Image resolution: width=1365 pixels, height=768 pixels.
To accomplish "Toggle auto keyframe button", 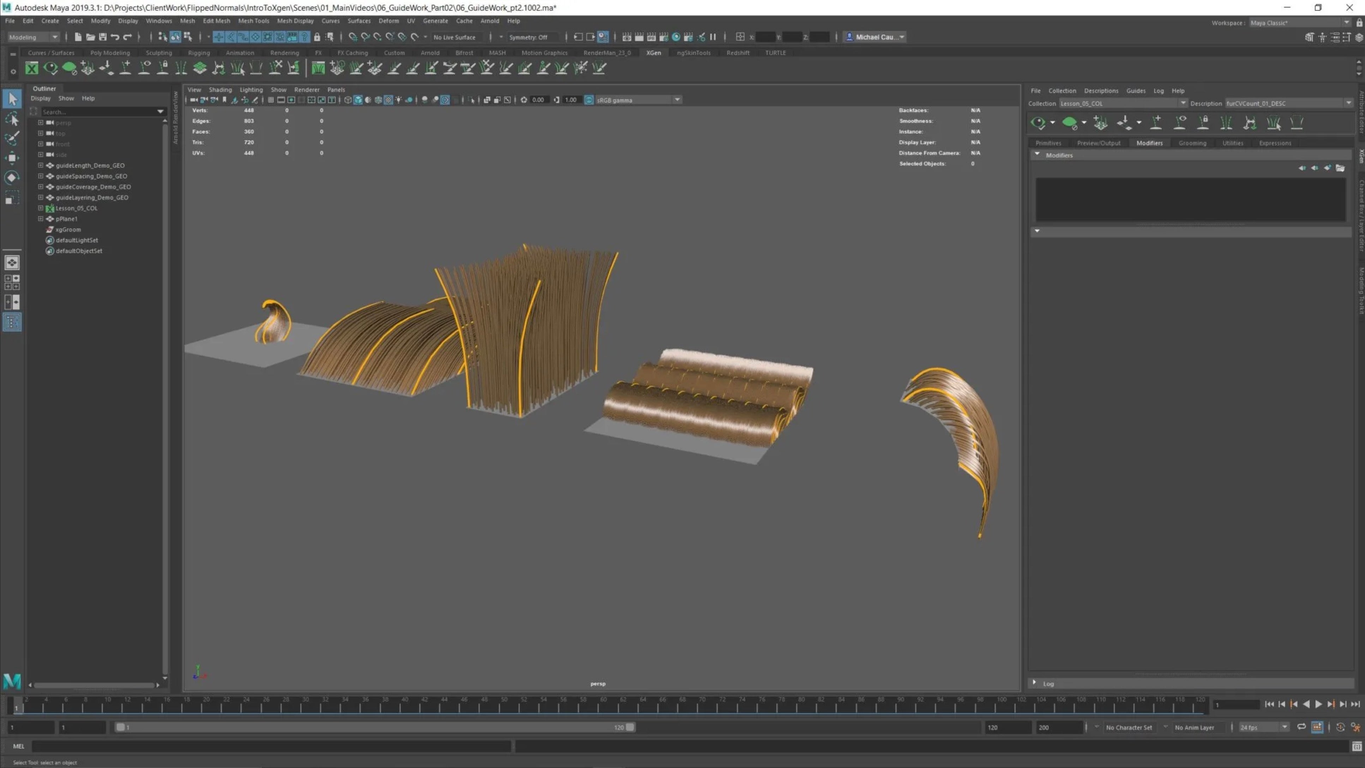I will (1340, 727).
